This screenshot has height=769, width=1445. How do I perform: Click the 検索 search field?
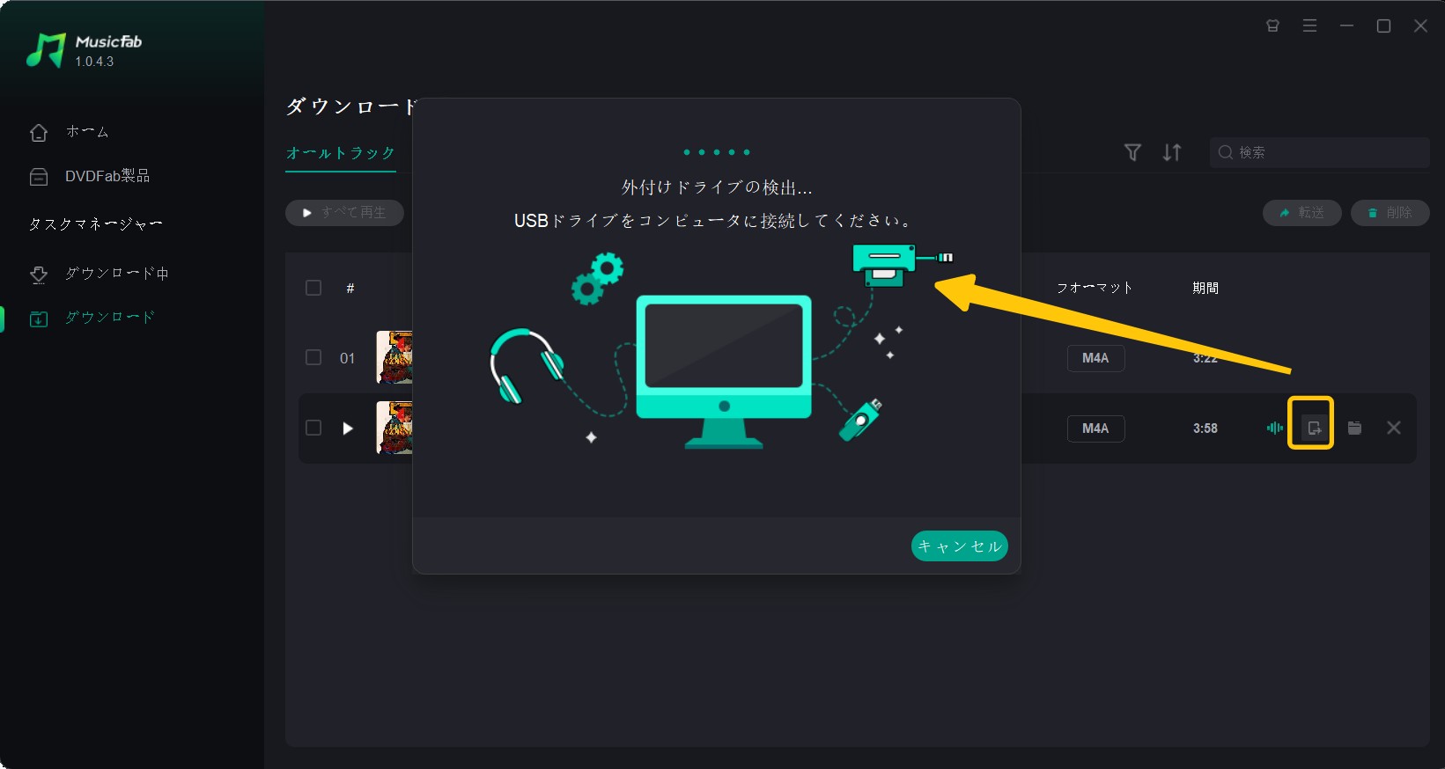coord(1319,152)
